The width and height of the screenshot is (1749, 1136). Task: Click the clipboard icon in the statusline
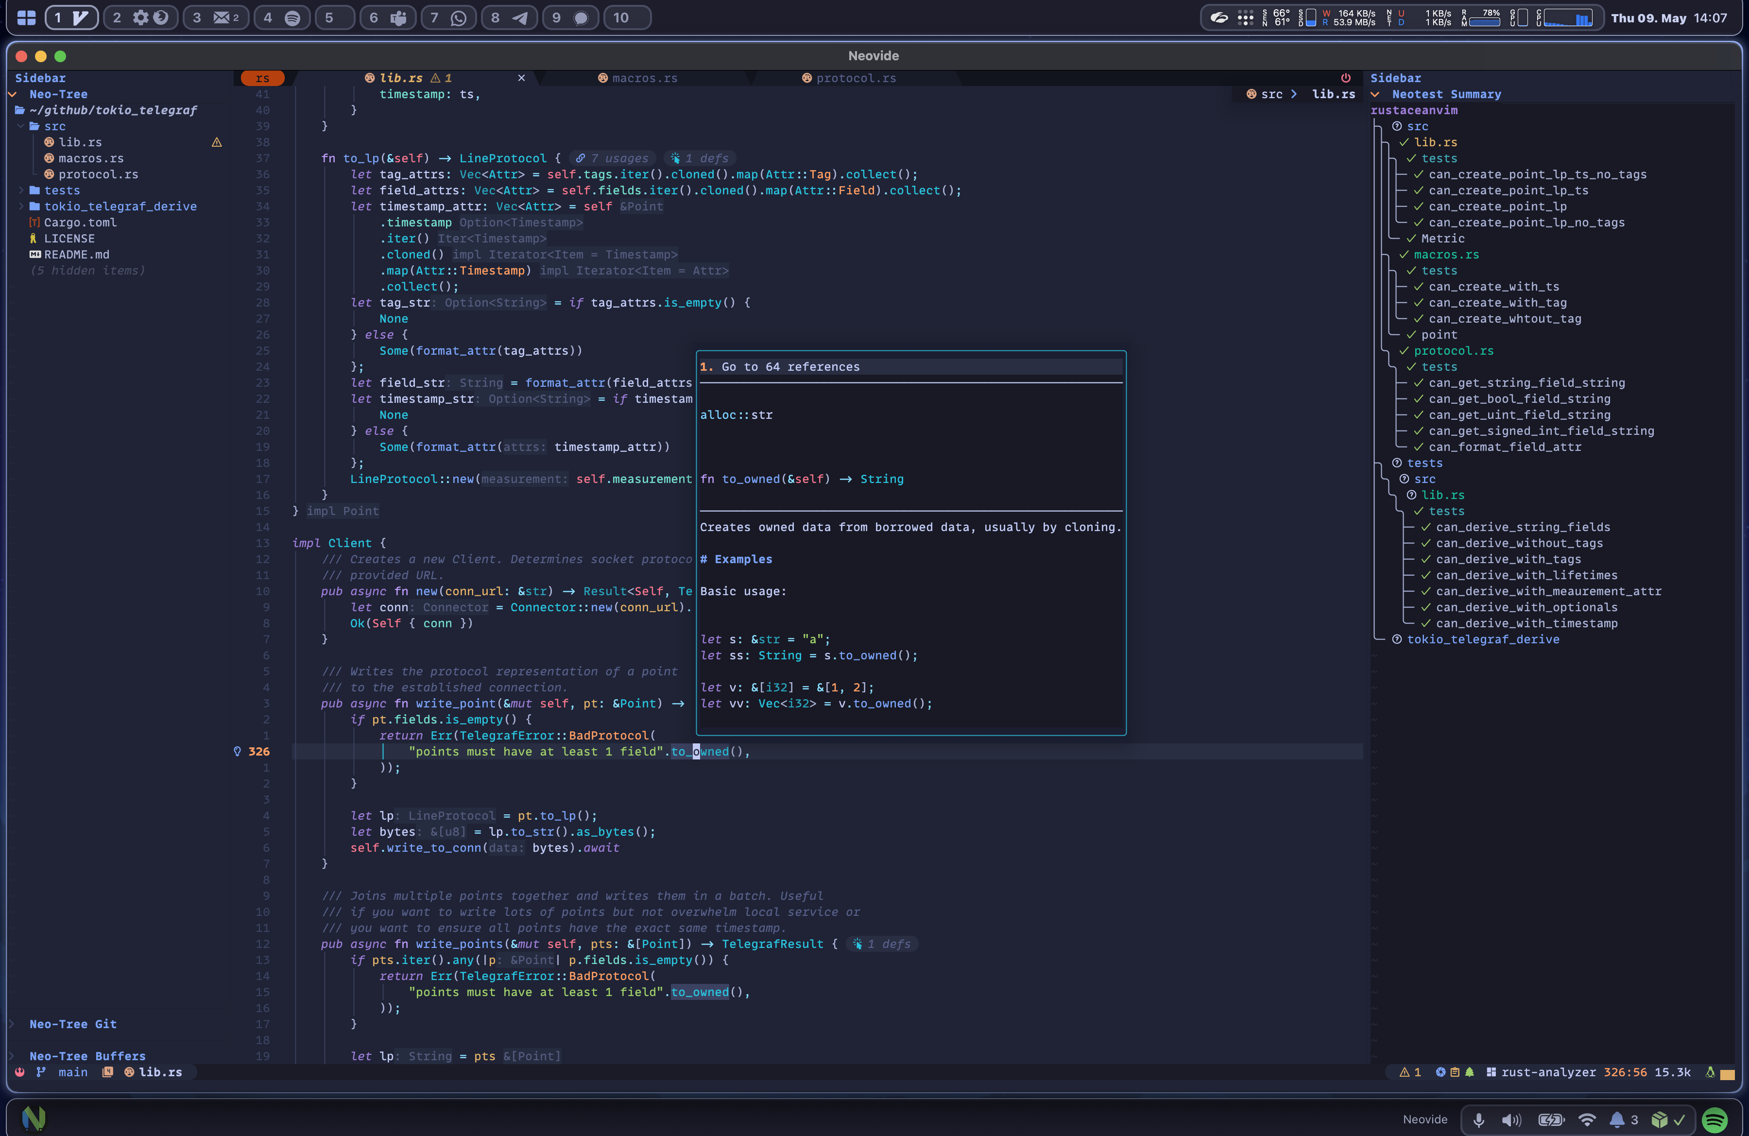click(1454, 1072)
